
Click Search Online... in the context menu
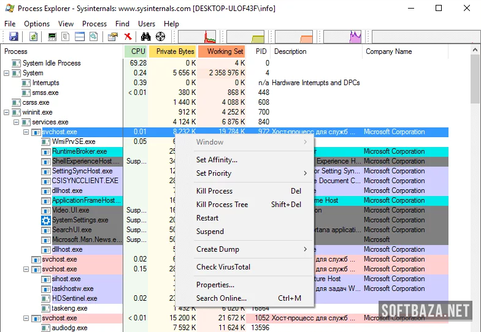(221, 298)
